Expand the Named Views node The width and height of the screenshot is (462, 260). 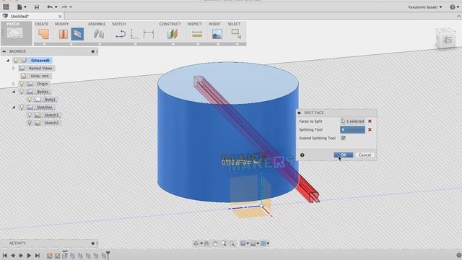coord(14,68)
